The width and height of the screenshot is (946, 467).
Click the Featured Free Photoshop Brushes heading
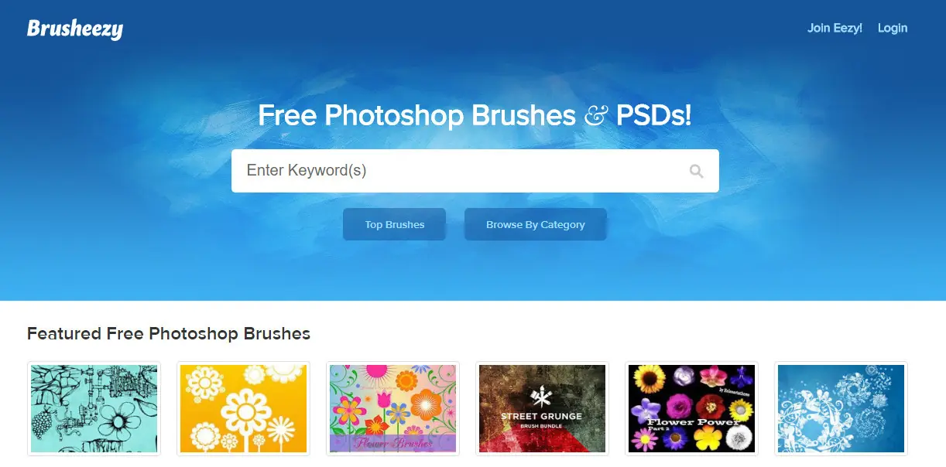[x=169, y=334]
